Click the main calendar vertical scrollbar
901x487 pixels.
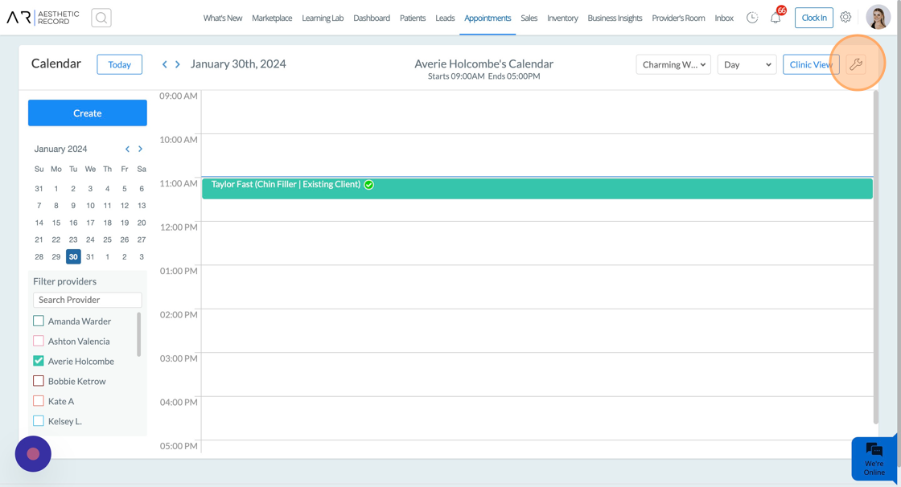click(876, 257)
